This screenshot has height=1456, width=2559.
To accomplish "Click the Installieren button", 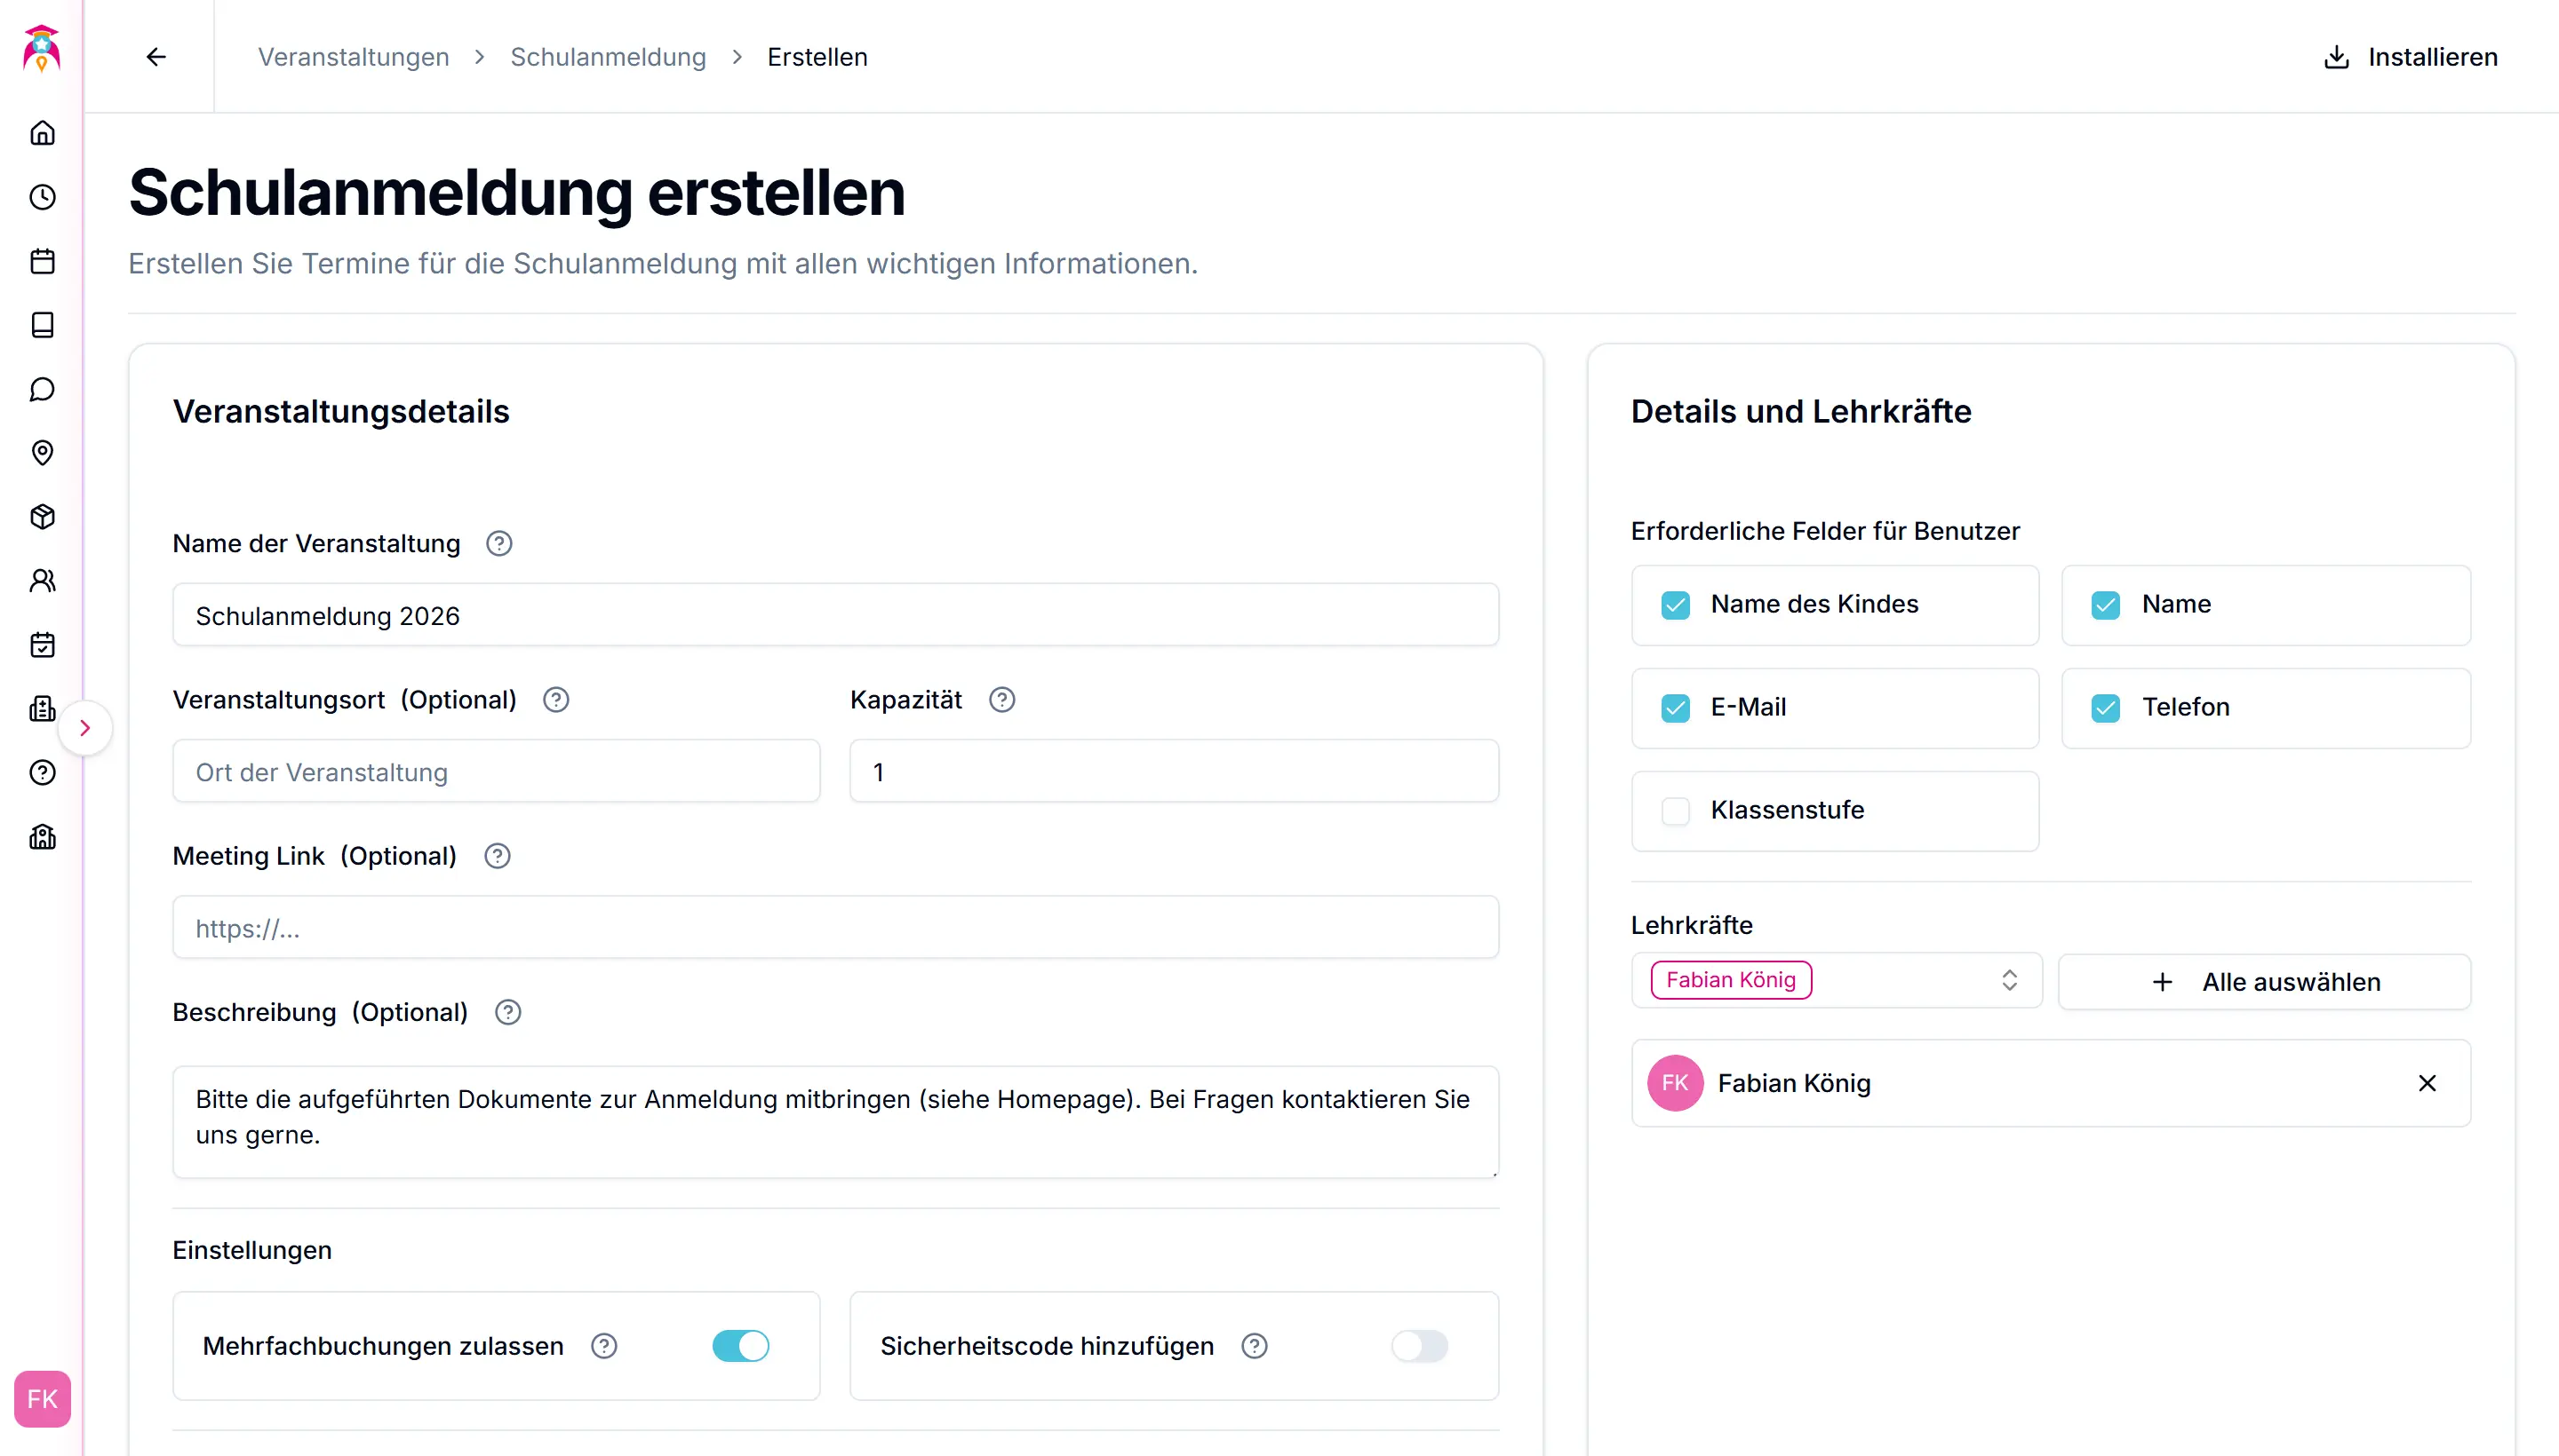I will point(2410,57).
